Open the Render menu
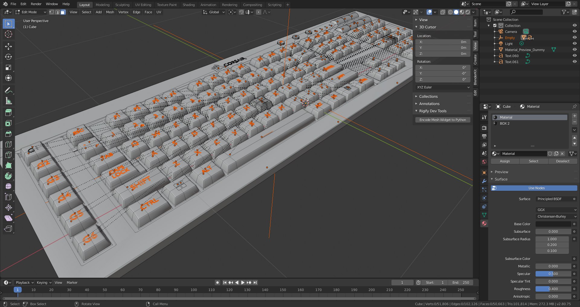 coord(36,4)
